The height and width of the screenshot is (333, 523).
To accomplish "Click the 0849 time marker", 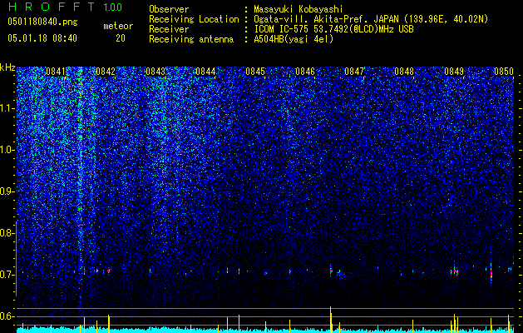I will tap(454, 72).
